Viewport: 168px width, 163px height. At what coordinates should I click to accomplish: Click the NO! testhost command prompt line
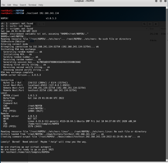(25, 152)
